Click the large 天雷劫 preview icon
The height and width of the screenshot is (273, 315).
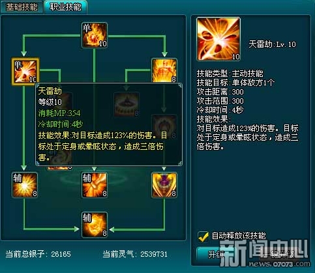tap(218, 39)
